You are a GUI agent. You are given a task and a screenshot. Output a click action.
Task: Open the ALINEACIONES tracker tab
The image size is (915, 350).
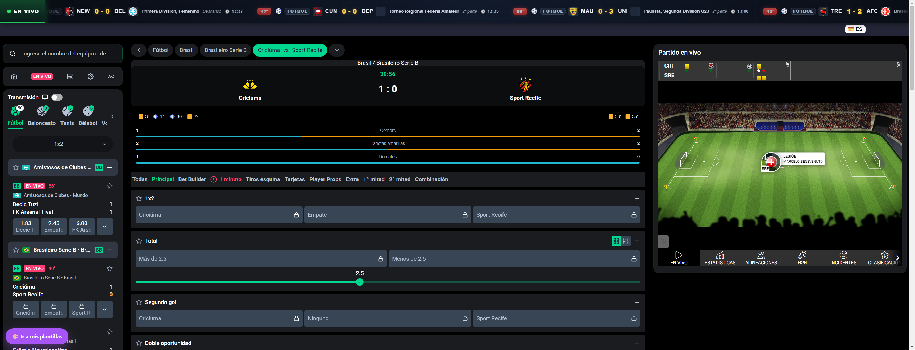pos(761,258)
